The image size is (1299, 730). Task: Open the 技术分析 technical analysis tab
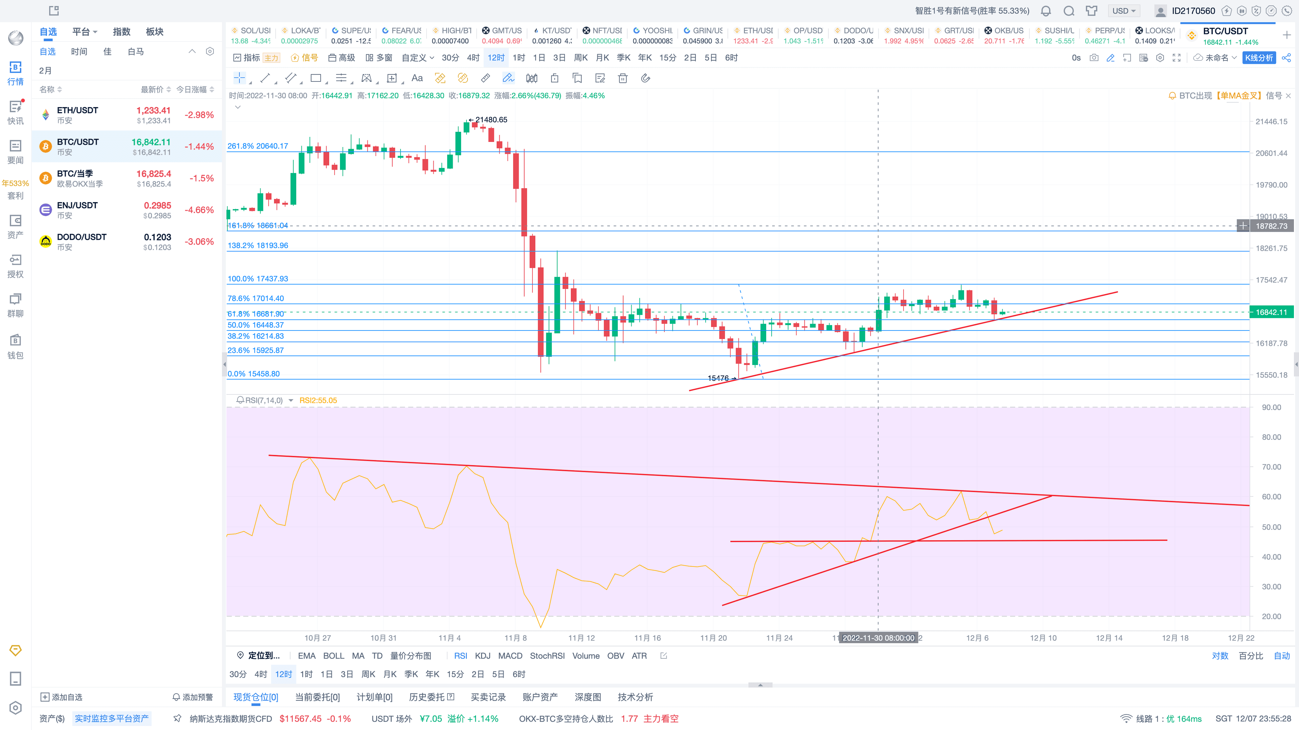[x=635, y=698]
